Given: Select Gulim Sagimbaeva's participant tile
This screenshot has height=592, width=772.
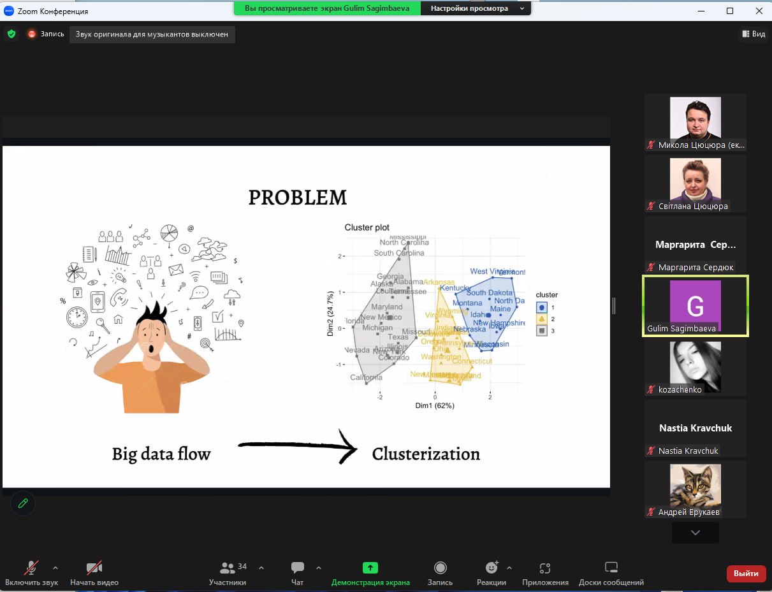Looking at the screenshot, I should [695, 306].
